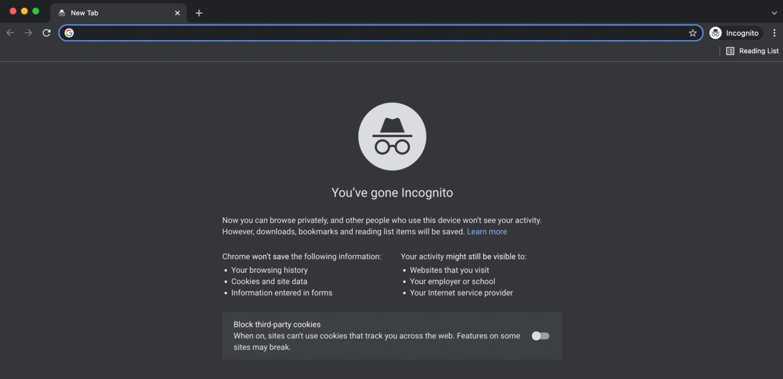Click the Google icon in the address bar

coord(69,33)
